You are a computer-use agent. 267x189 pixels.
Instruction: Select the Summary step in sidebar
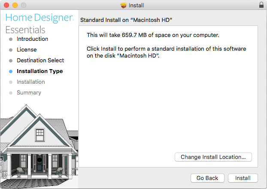pos(29,93)
